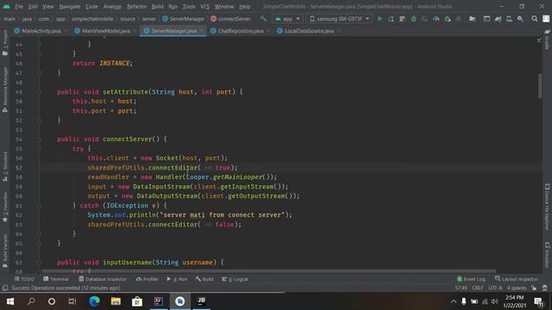The height and width of the screenshot is (310, 552).
Task: Open the File menu
Action: coord(19,6)
